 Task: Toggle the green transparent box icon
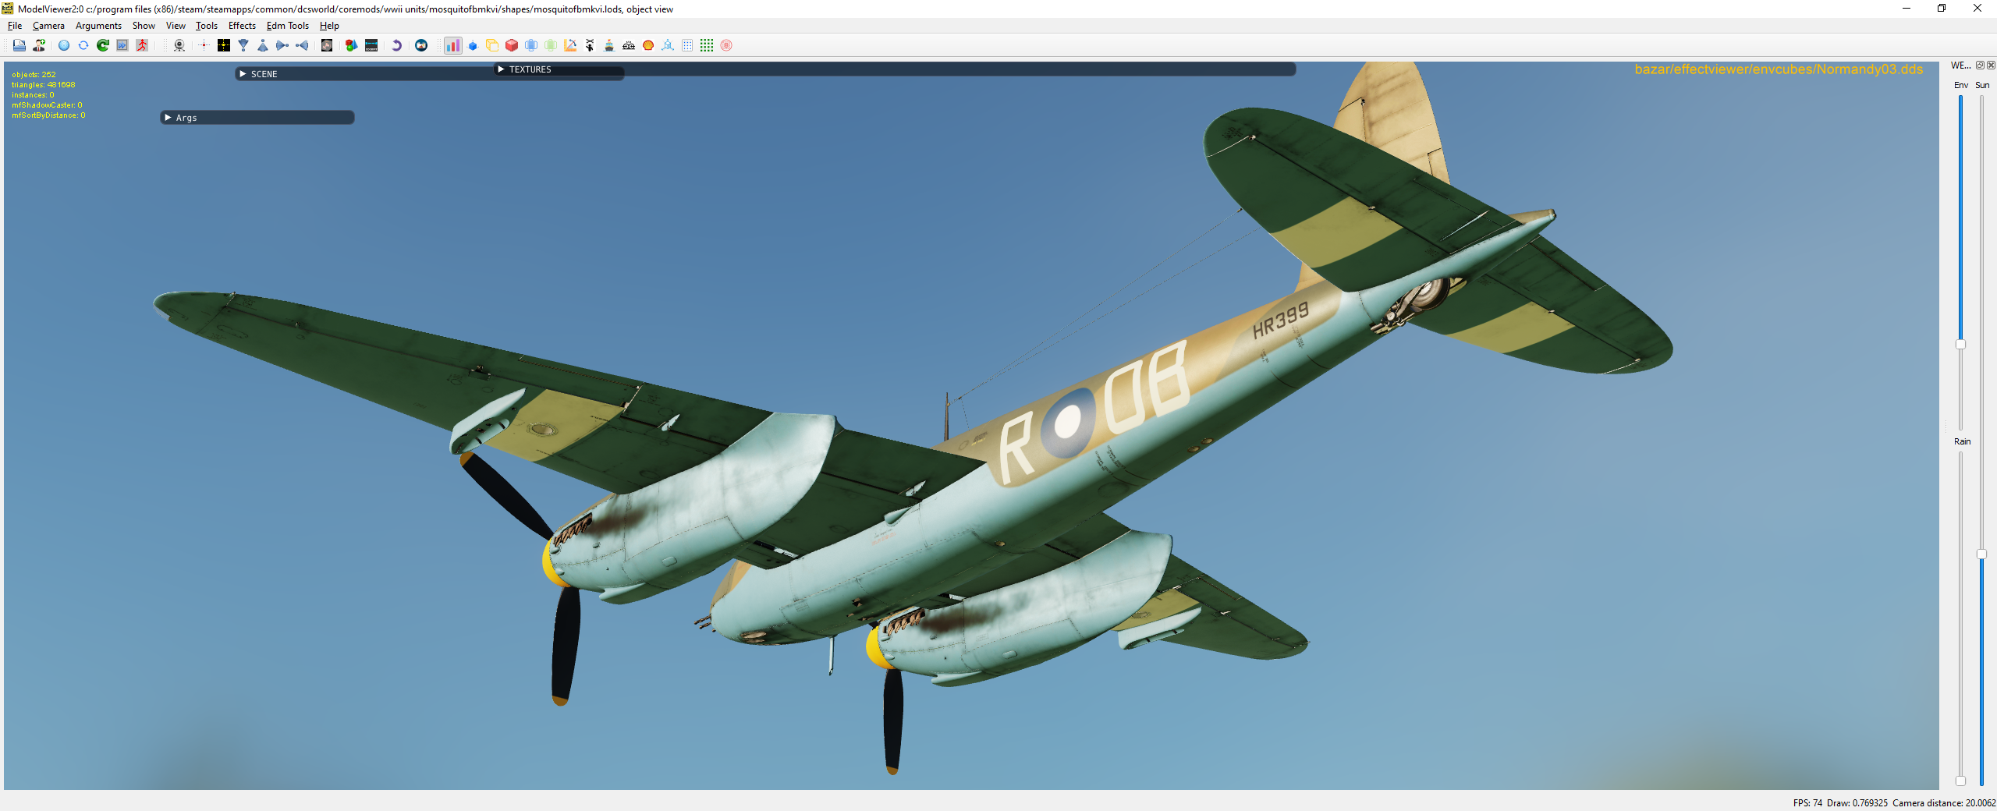pos(551,45)
